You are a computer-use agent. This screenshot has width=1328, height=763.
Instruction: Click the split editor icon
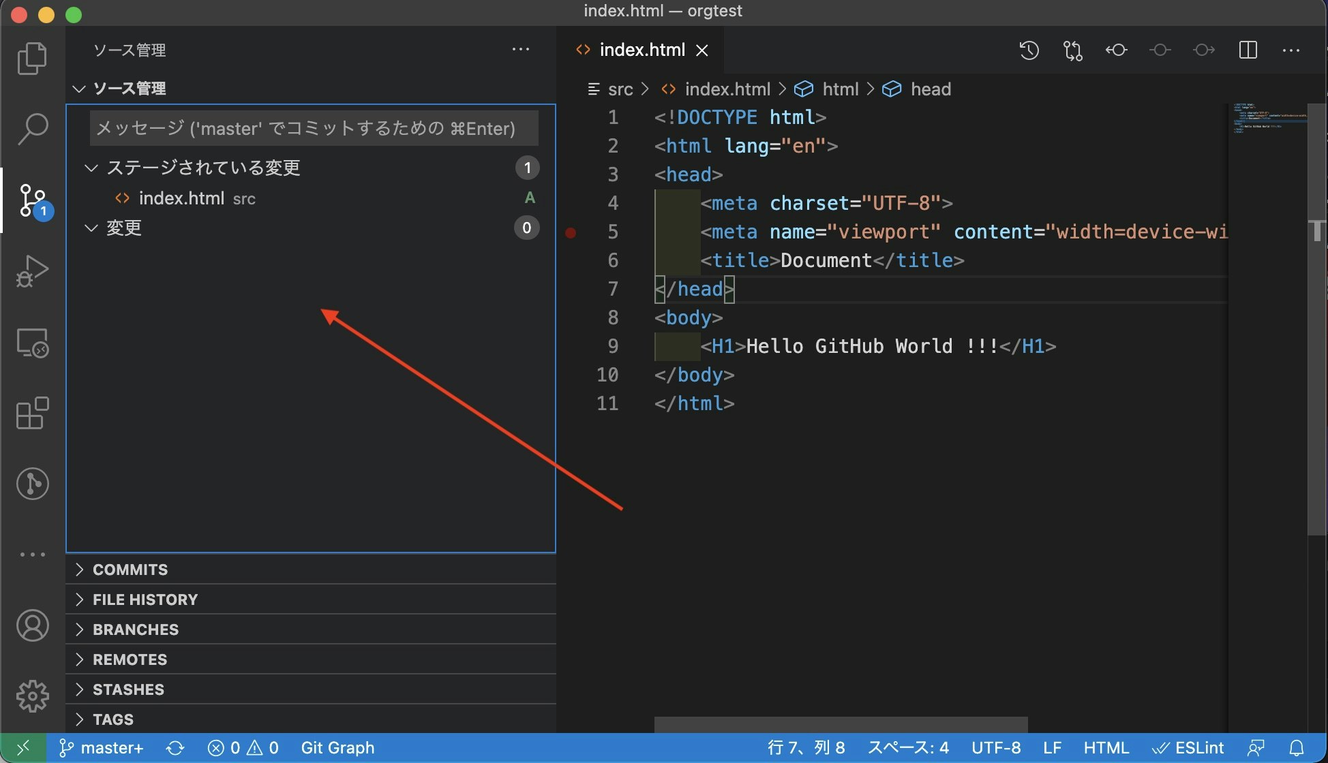tap(1248, 50)
